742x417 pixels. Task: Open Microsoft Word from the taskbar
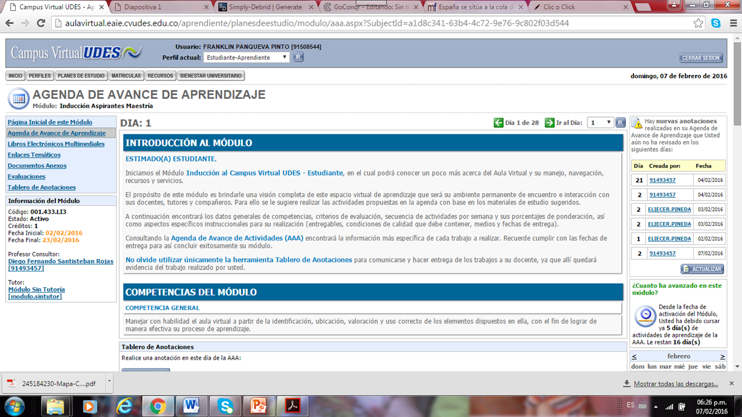pyautogui.click(x=191, y=406)
